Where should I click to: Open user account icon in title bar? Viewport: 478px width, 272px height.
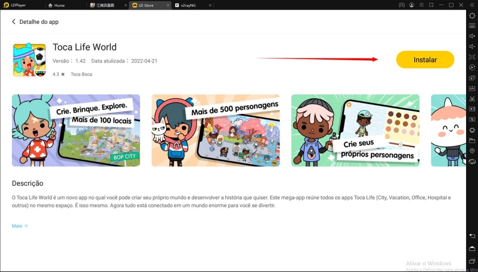411,5
